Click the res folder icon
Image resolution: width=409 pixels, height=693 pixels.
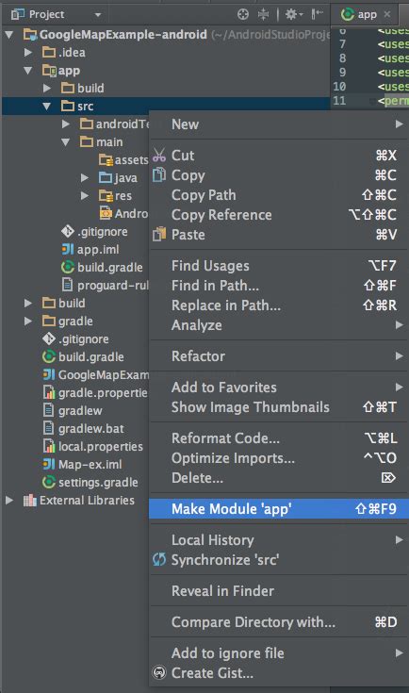coord(106,195)
